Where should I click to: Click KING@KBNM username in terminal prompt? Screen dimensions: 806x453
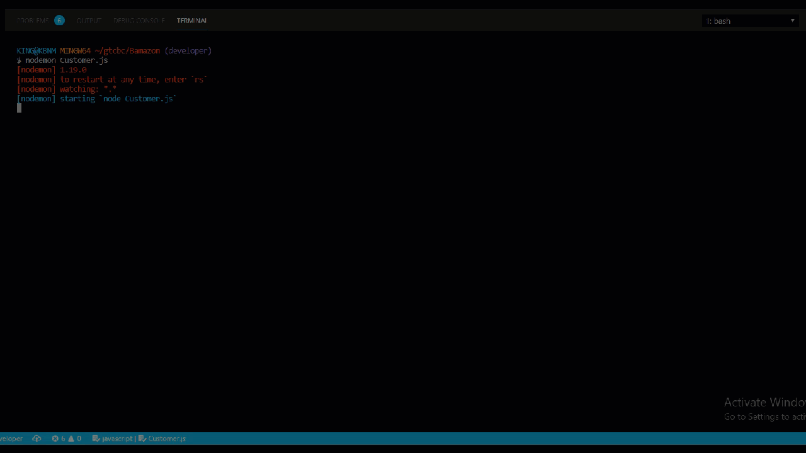37,50
